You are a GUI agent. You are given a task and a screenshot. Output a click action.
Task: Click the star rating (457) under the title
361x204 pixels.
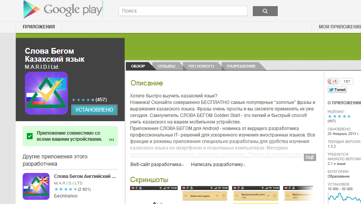(x=89, y=100)
